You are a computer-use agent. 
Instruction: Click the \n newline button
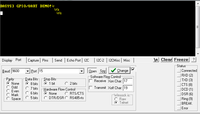(156, 60)
